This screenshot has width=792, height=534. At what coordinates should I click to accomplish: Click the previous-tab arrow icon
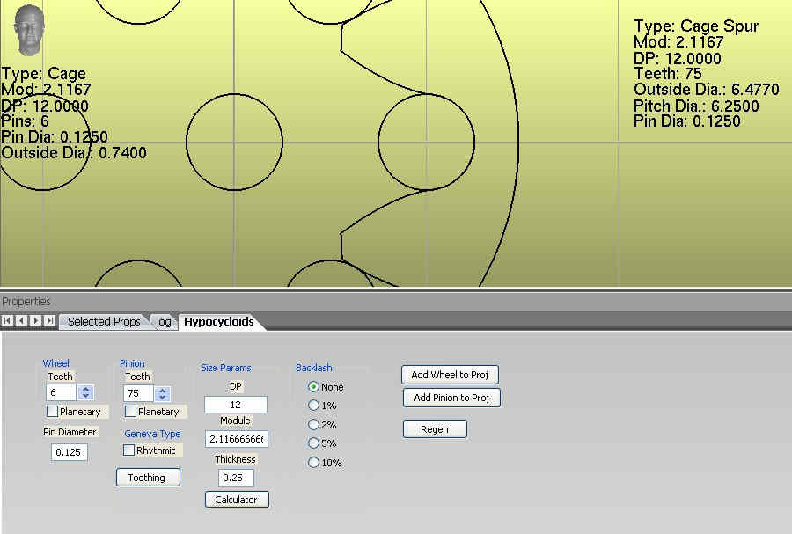coord(21,321)
